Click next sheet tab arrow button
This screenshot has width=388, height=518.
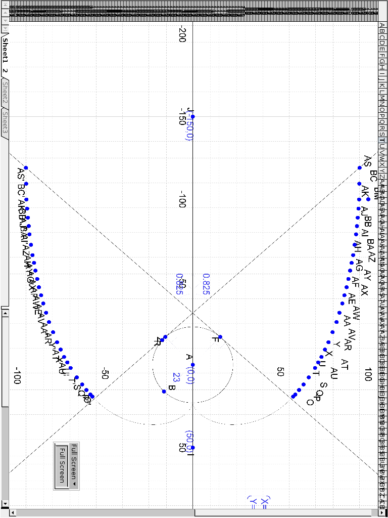pos(5,20)
